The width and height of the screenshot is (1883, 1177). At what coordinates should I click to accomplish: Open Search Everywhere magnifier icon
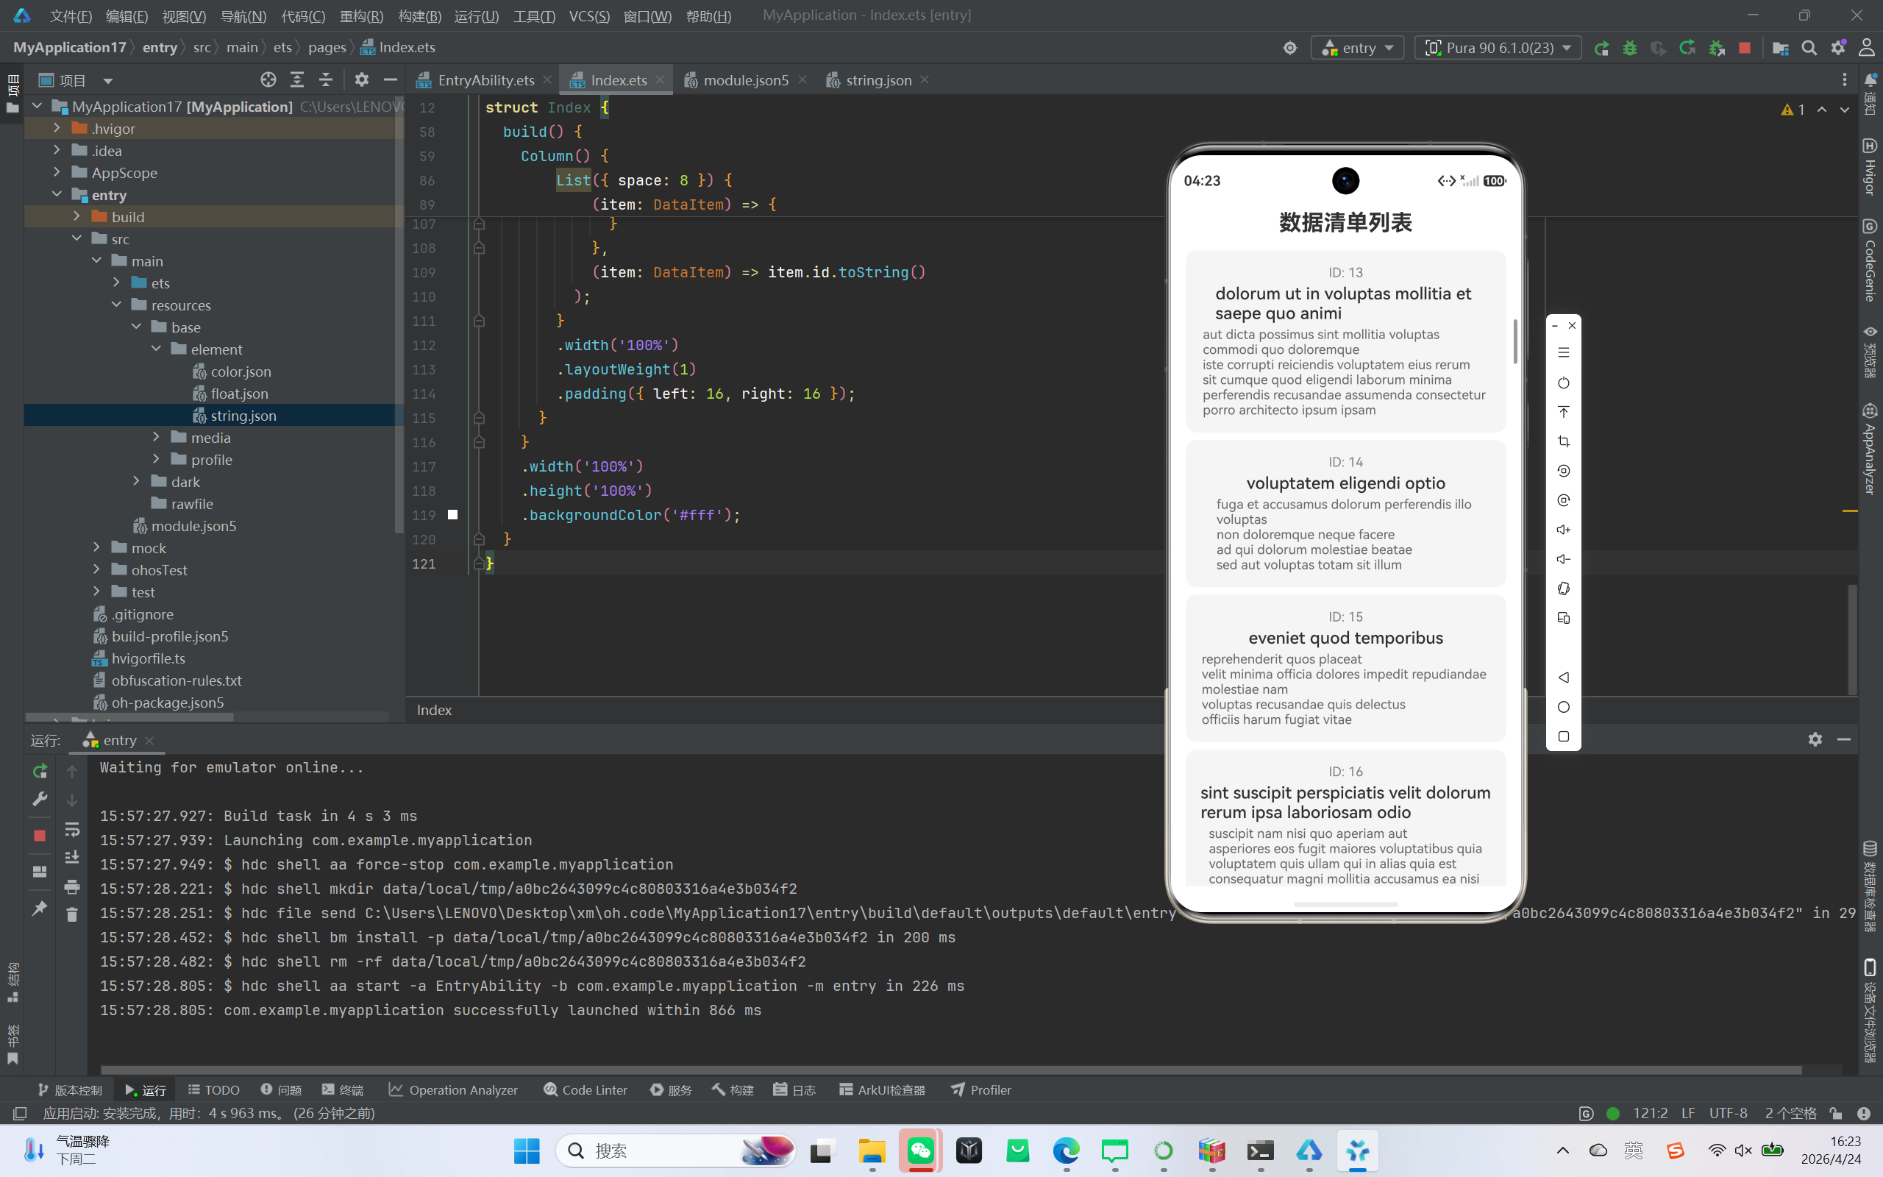point(1809,49)
